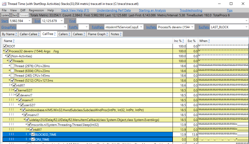
Task: Click the Back button
Action: click(15, 15)
